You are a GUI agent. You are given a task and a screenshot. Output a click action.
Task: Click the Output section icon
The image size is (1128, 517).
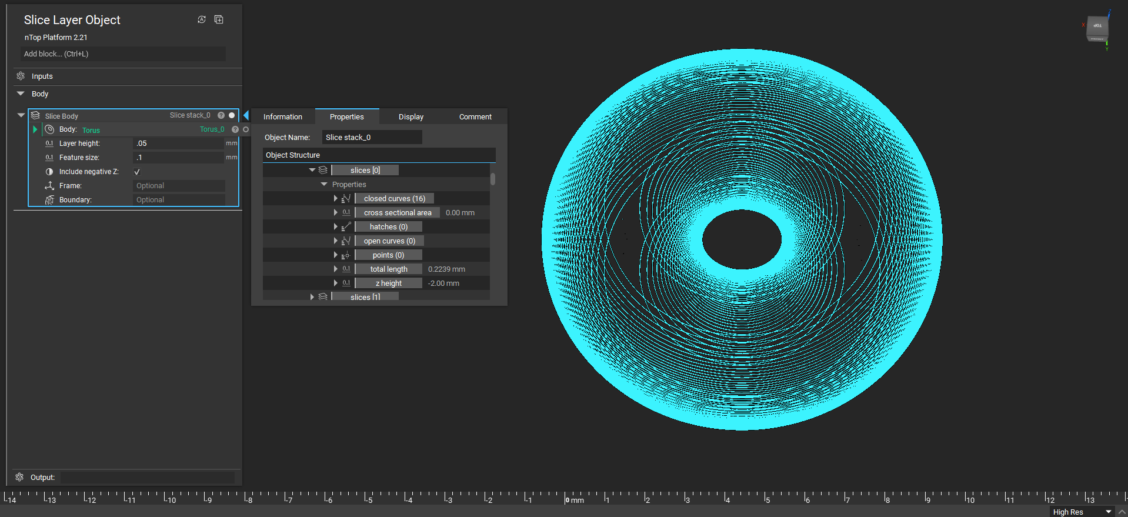19,477
